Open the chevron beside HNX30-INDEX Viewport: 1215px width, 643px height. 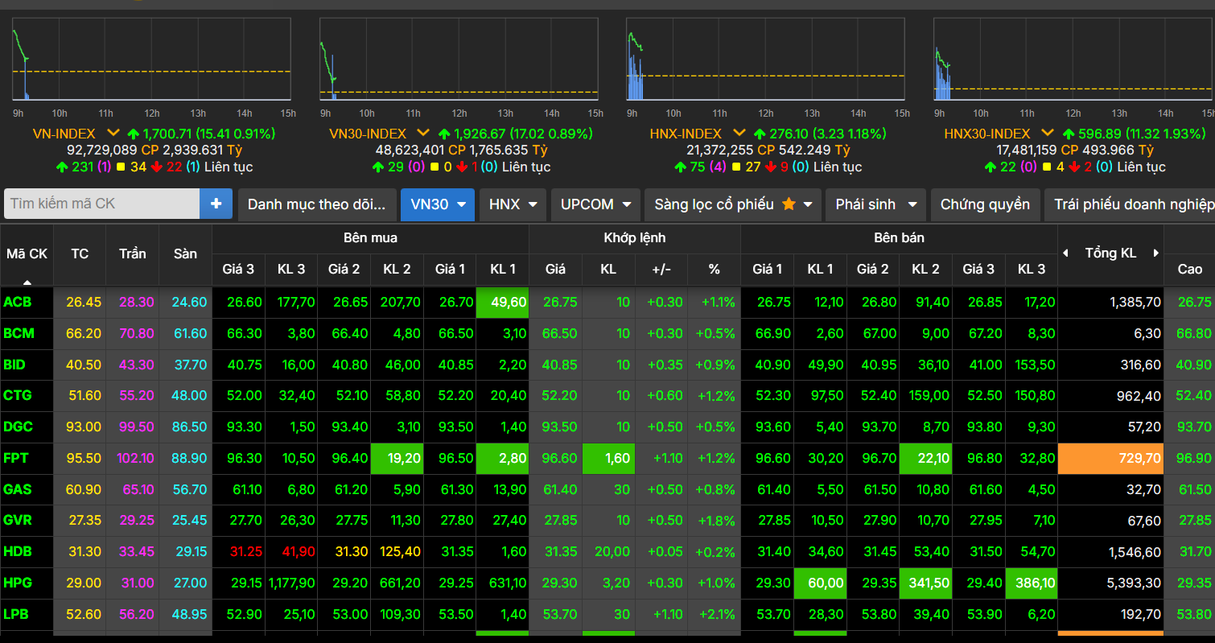point(1048,134)
